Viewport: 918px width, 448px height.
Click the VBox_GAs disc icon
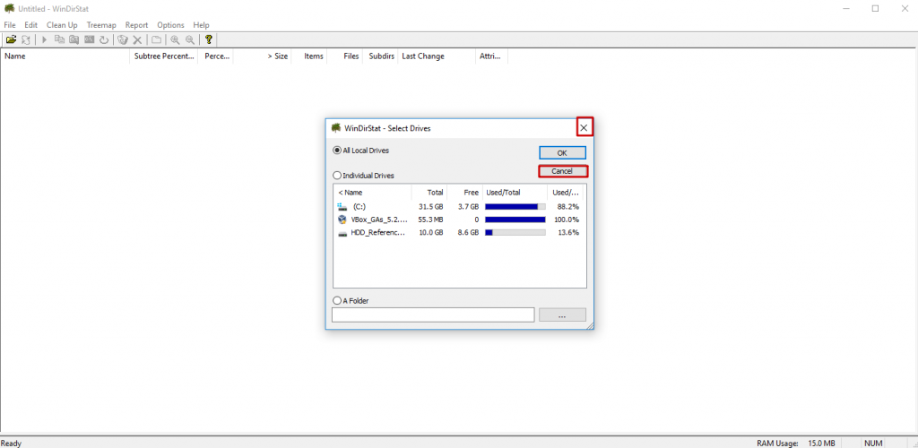(x=342, y=220)
